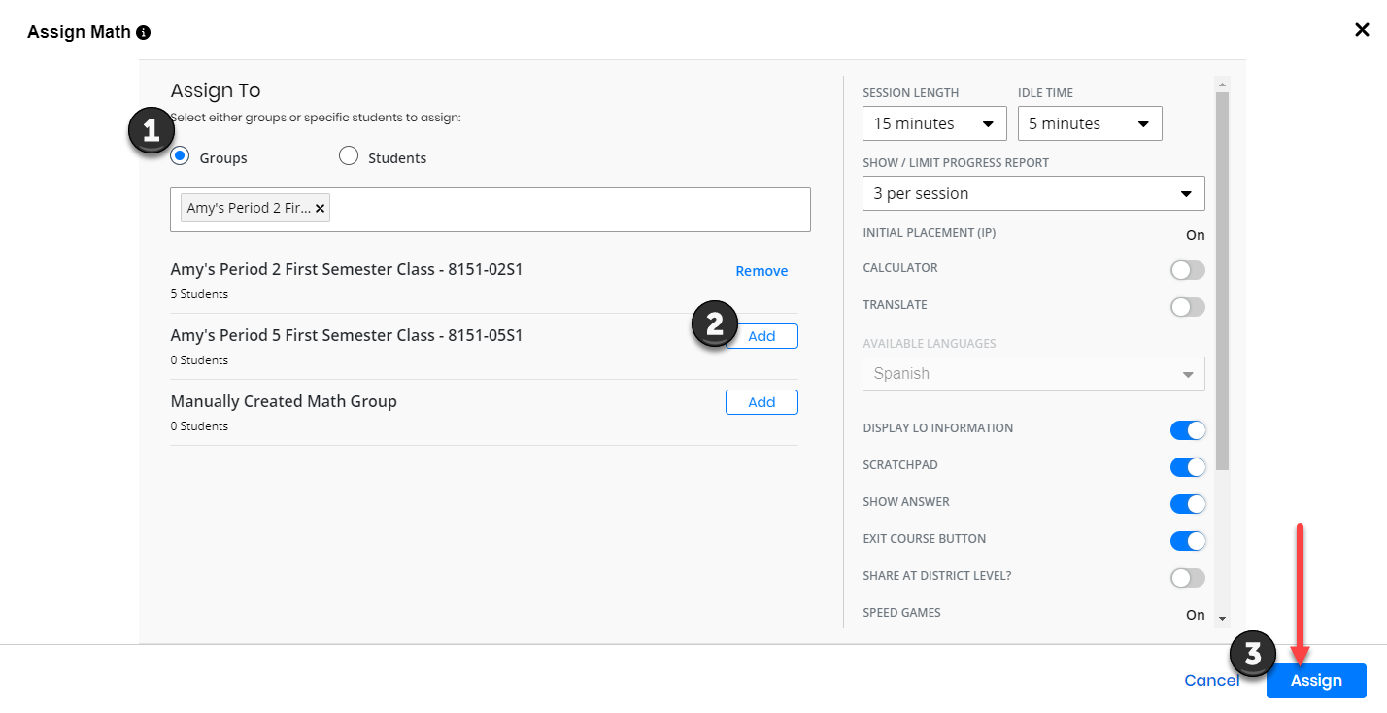
Task: Disable the Scratchpad toggle
Action: click(x=1187, y=467)
